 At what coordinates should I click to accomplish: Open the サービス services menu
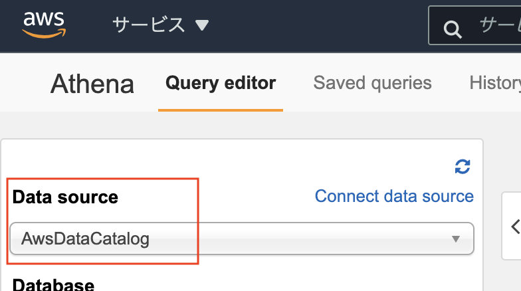[161, 25]
